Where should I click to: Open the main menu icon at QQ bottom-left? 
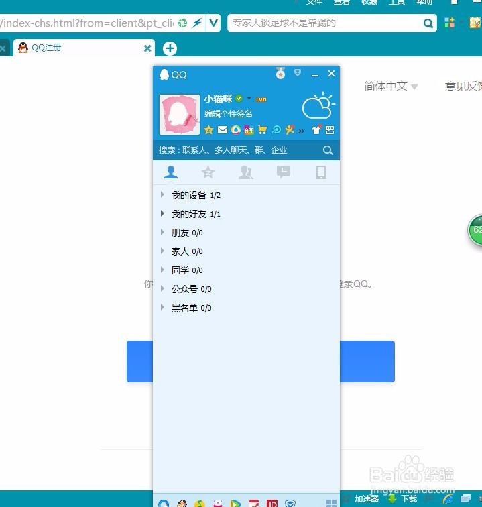click(164, 503)
